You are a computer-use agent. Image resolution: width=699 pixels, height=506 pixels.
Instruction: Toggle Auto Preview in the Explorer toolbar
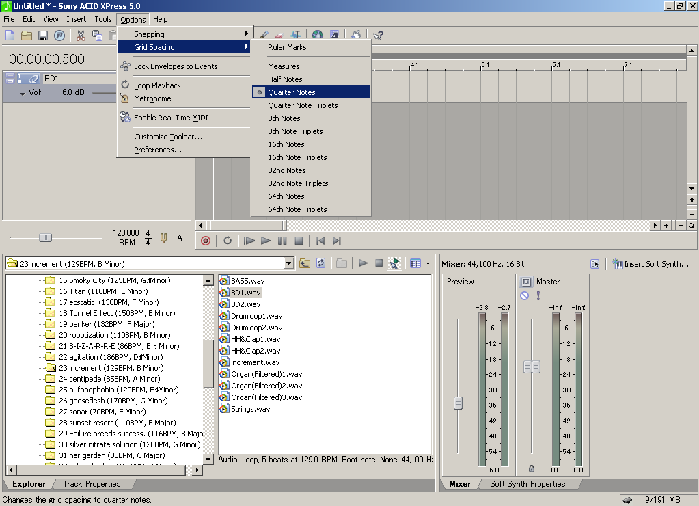coord(394,263)
